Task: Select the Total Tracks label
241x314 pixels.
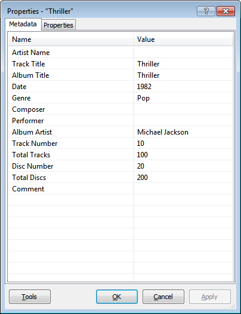Action: tap(31, 155)
